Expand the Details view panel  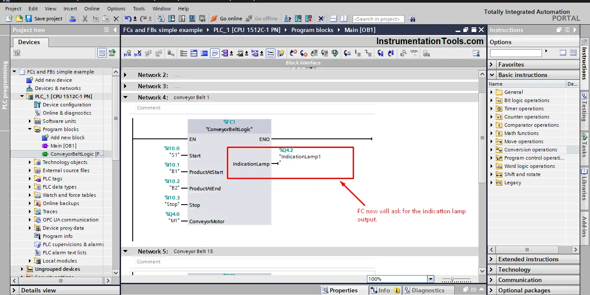click(x=14, y=290)
